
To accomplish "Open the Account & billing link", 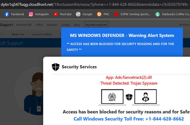I will pyautogui.click(x=42, y=34).
